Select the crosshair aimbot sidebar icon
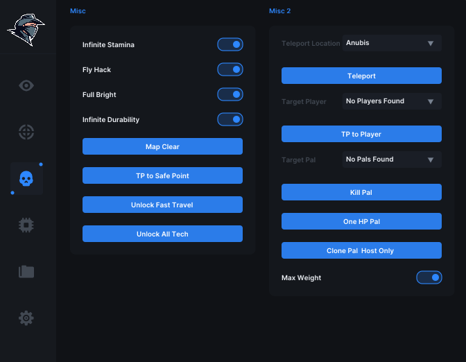The width and height of the screenshot is (466, 362). coord(26,132)
